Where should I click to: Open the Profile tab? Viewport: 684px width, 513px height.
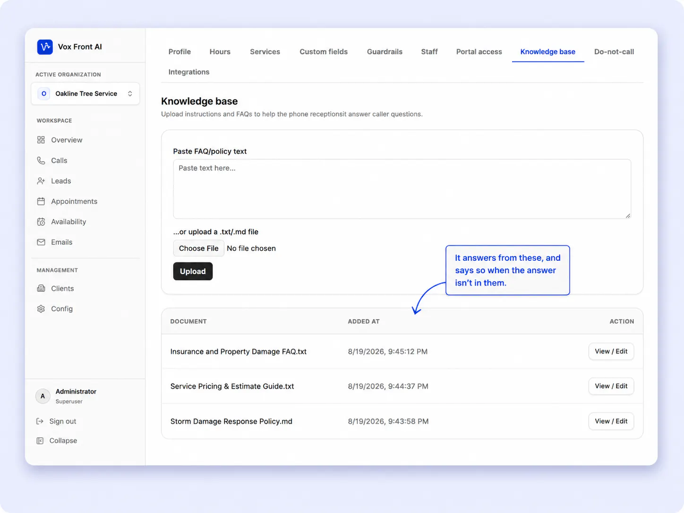[180, 52]
